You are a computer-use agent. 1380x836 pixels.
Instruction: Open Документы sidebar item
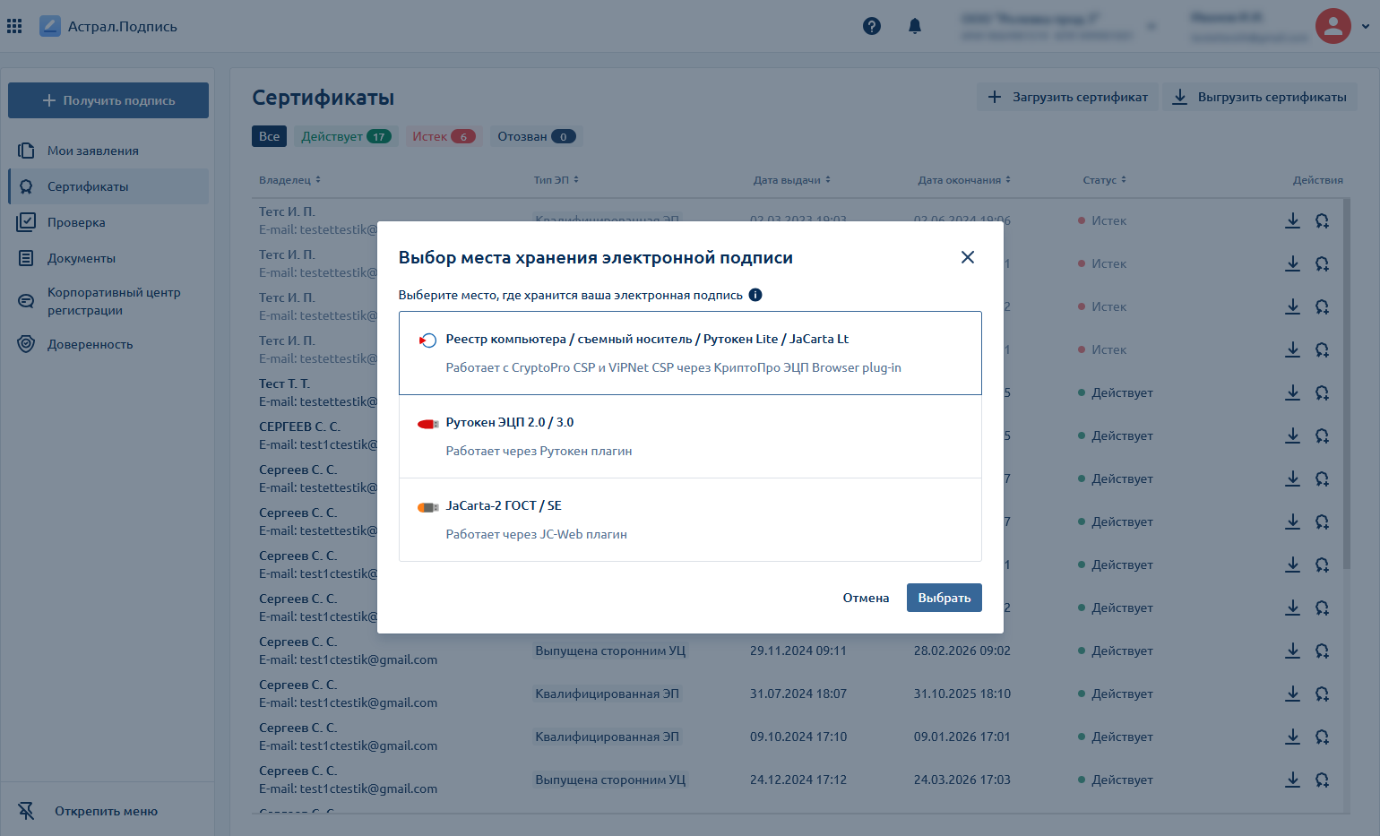coord(108,258)
